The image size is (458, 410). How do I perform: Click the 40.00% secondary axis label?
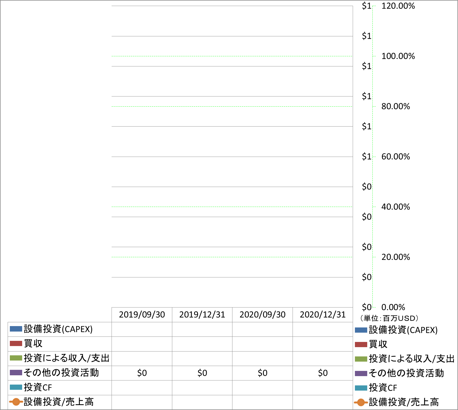click(396, 207)
